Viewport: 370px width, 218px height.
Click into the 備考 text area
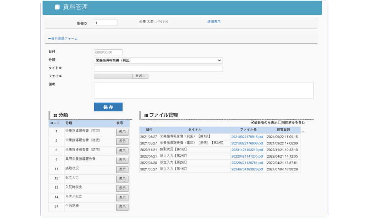click(203, 90)
